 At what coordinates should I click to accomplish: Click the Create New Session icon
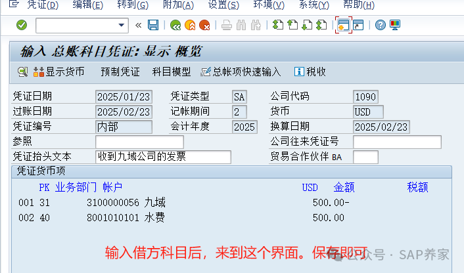pos(344,25)
